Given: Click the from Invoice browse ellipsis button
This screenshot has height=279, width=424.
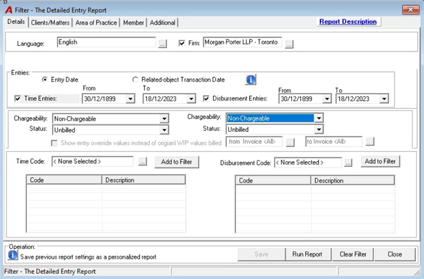Looking at the screenshot, I should [x=290, y=142].
